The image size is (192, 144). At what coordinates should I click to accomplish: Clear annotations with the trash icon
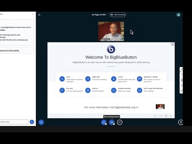pyautogui.click(x=182, y=80)
